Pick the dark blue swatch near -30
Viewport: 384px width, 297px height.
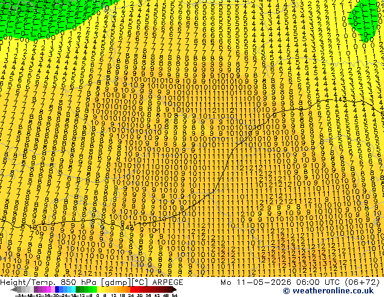click(x=57, y=289)
